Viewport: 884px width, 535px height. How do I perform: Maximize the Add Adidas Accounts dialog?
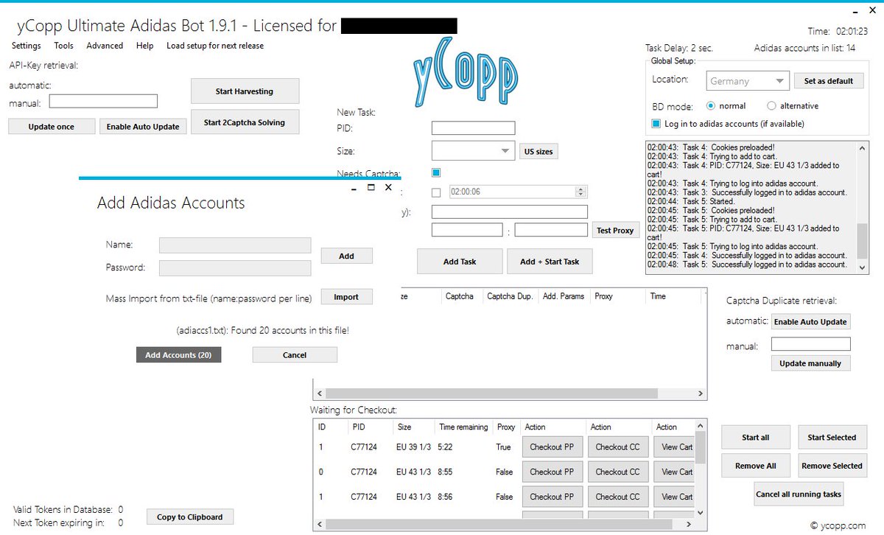(x=371, y=188)
